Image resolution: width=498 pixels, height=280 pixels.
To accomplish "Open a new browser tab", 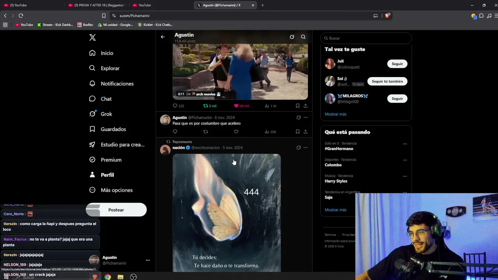I will (x=263, y=5).
